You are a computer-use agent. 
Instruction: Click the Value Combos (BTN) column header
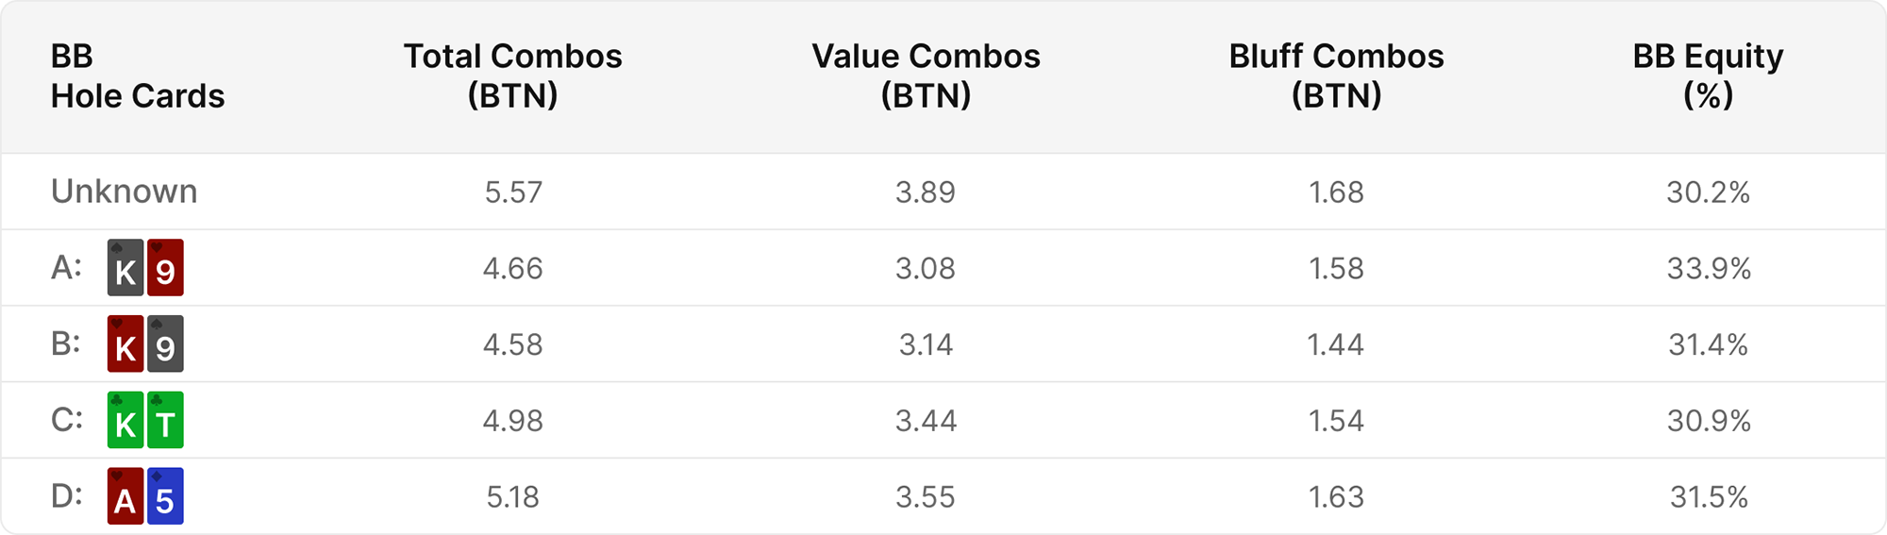coord(926,75)
